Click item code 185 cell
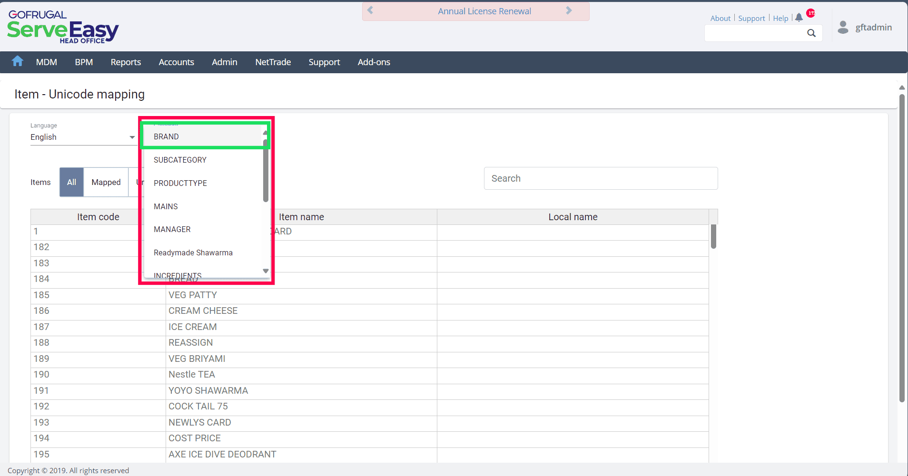This screenshot has height=476, width=908. 98,295
